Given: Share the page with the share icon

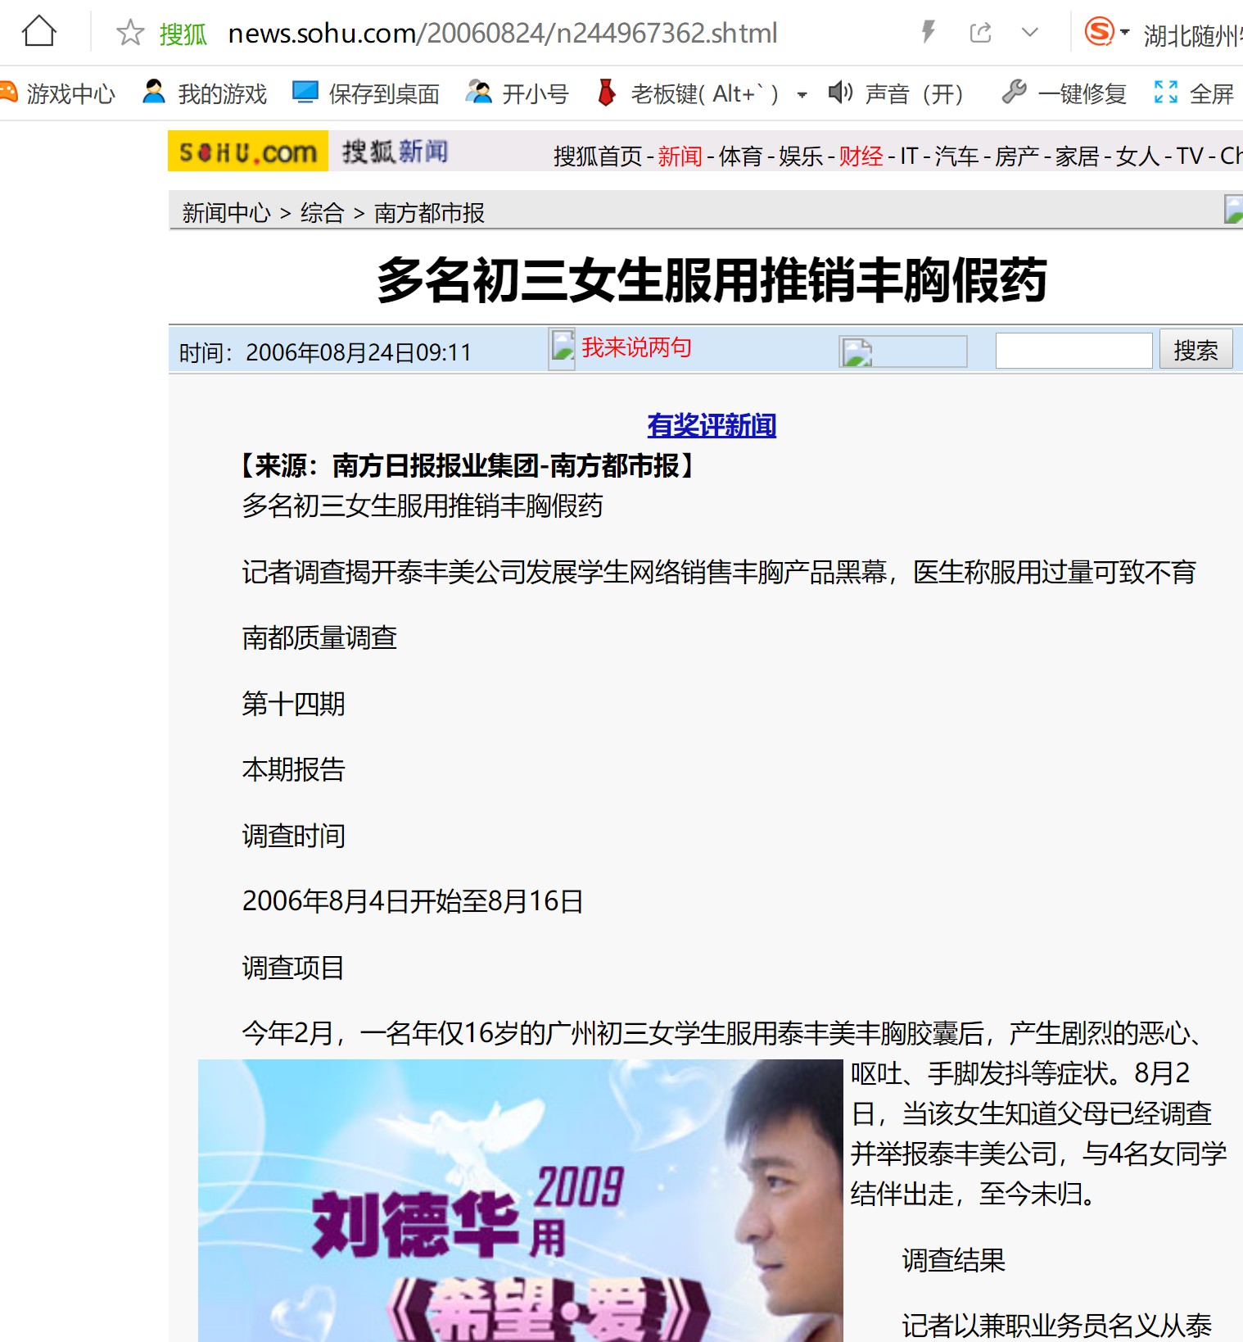Looking at the screenshot, I should tap(980, 32).
